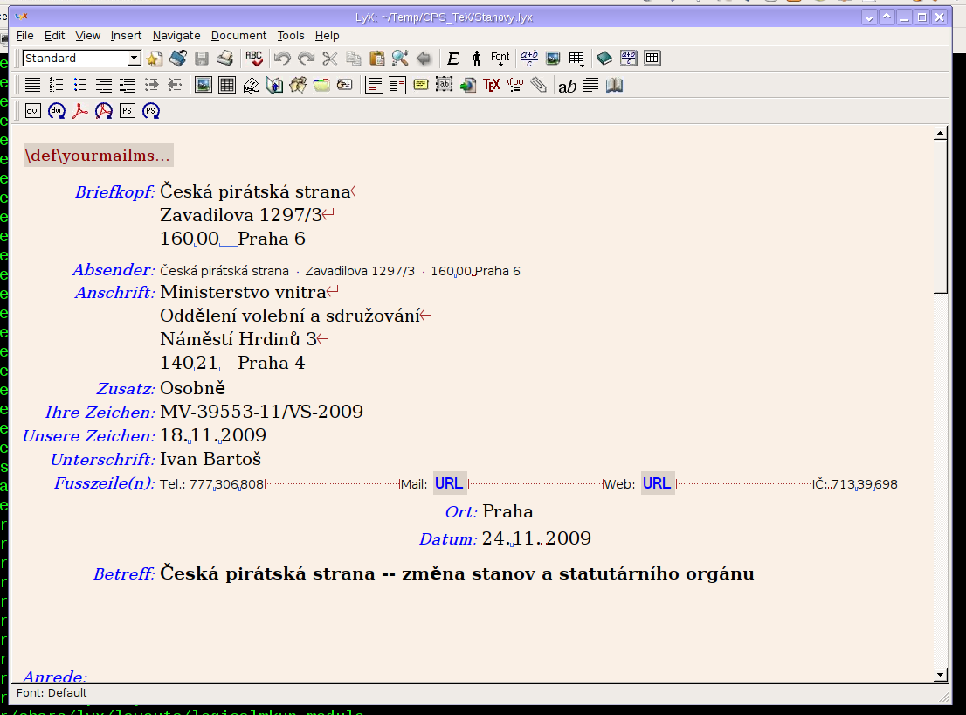
Task: Toggle the math toolbar icon
Action: [x=628, y=59]
